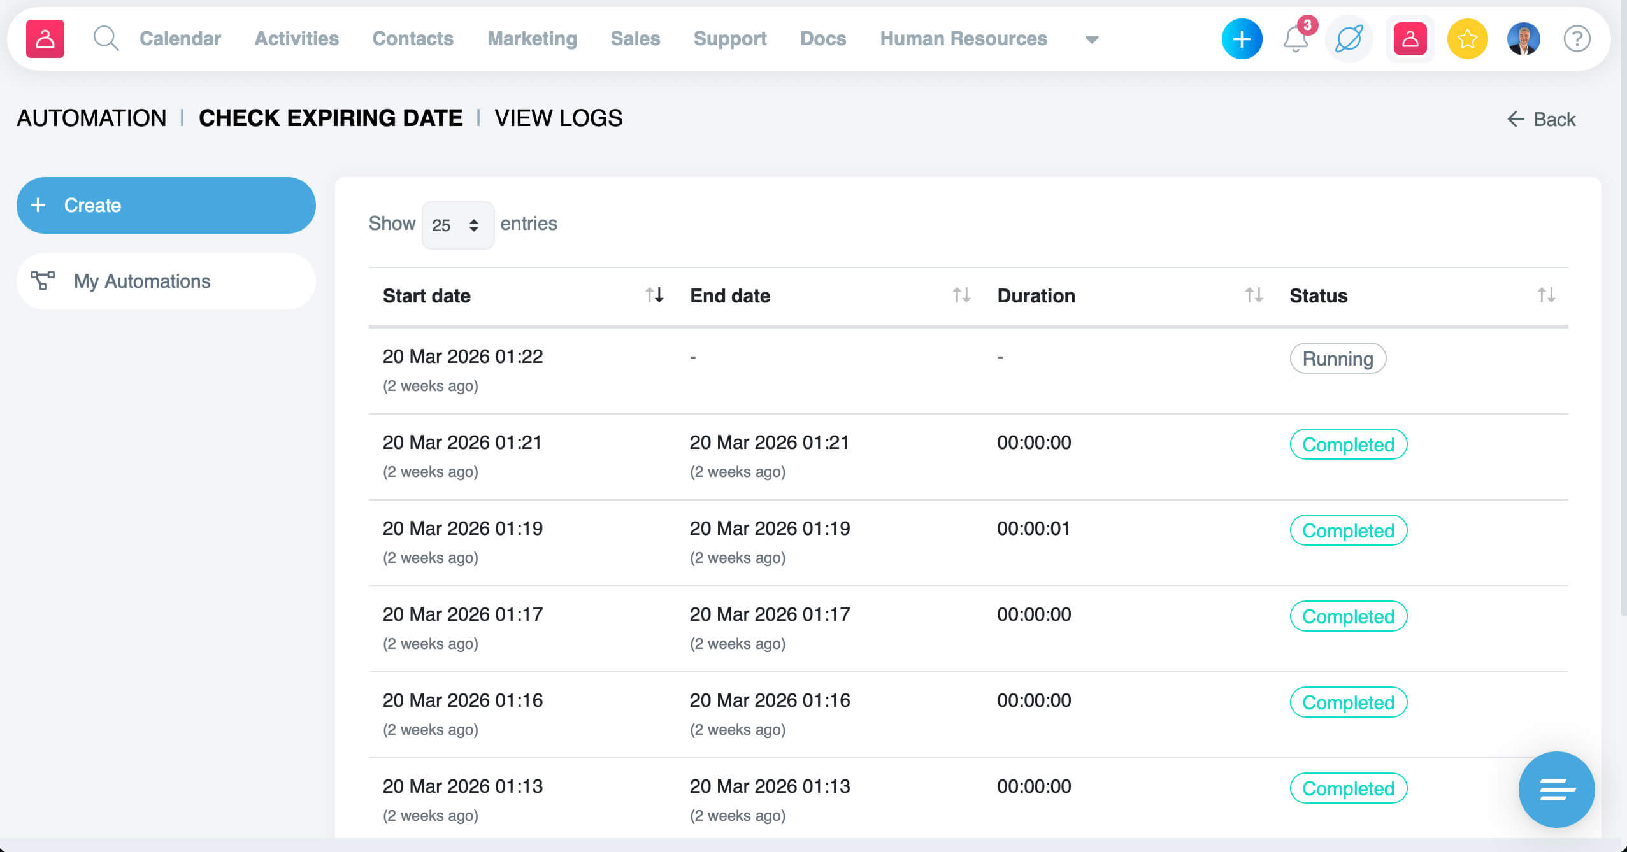This screenshot has width=1627, height=852.
Task: Open the user profile avatar
Action: pos(1523,39)
